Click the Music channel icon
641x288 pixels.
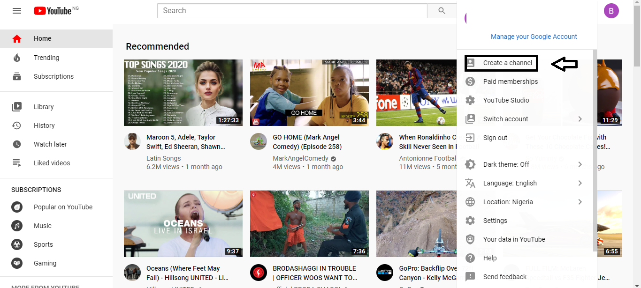pyautogui.click(x=17, y=226)
